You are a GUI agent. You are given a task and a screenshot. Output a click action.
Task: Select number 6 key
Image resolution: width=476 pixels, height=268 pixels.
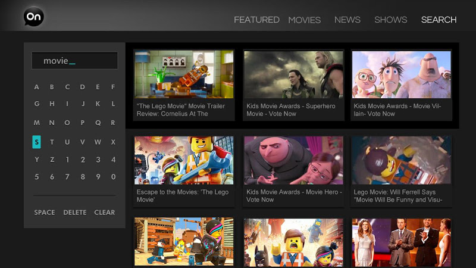pyautogui.click(x=52, y=177)
